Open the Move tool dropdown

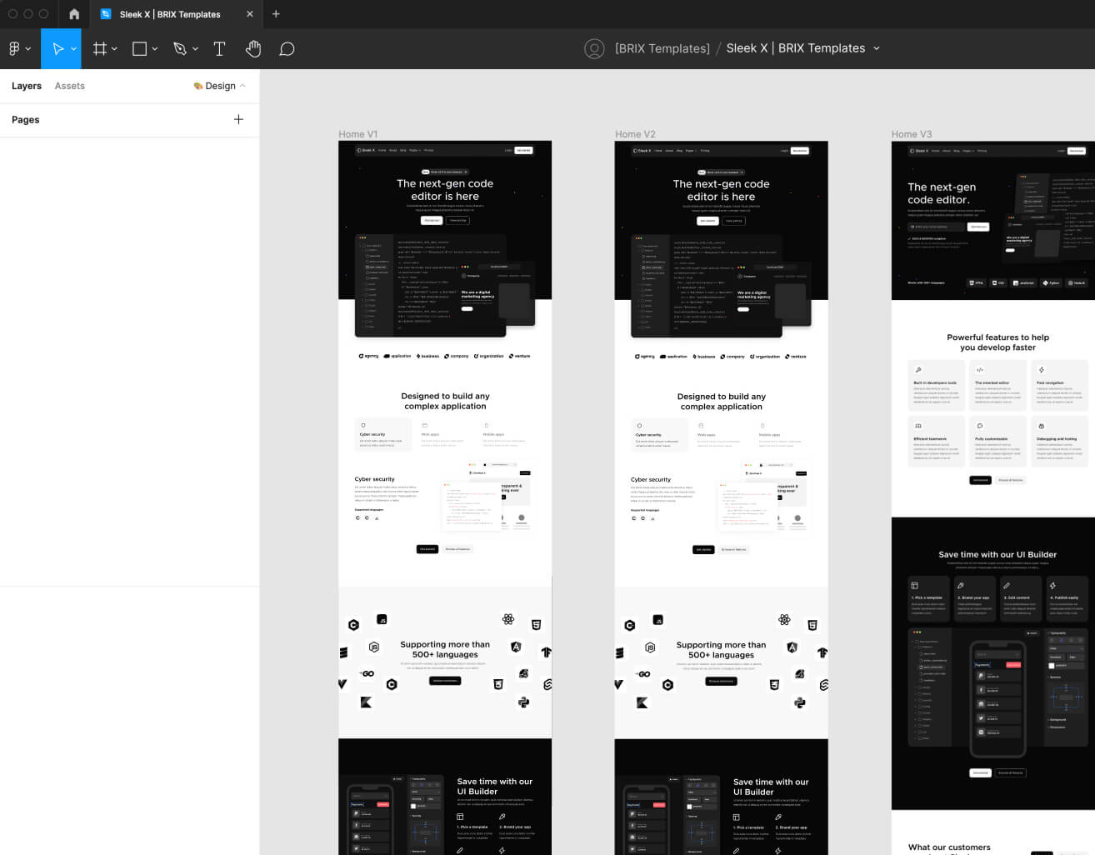click(73, 48)
